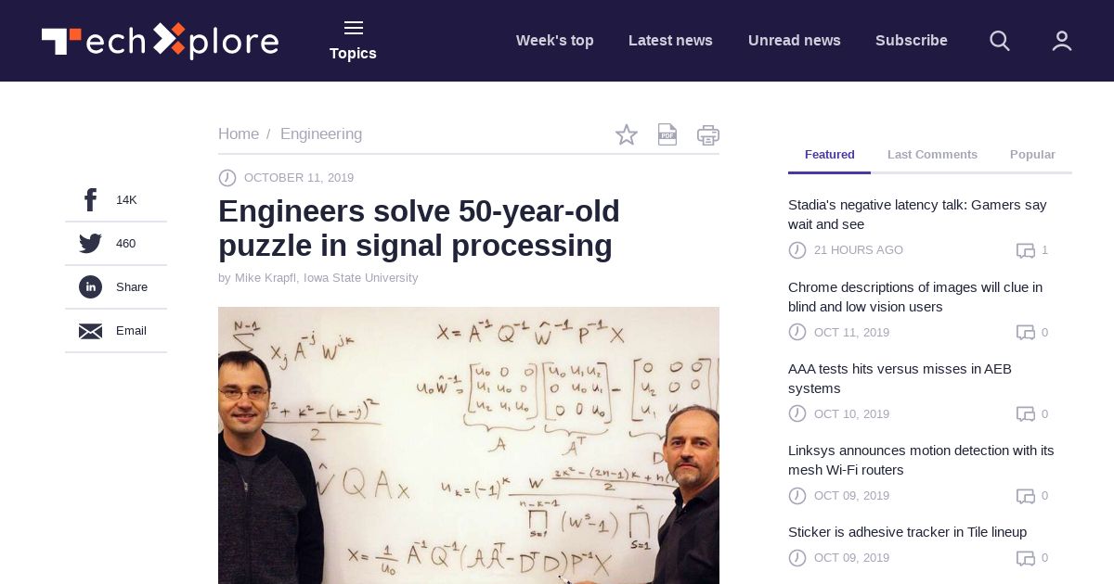
Task: Switch to the Last Comments tab
Action: [932, 155]
